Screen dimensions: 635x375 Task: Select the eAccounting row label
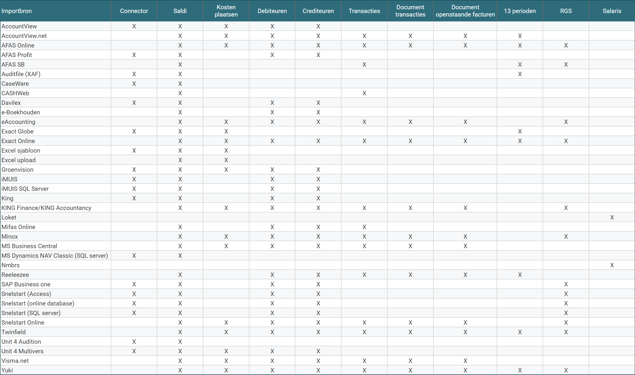click(18, 122)
